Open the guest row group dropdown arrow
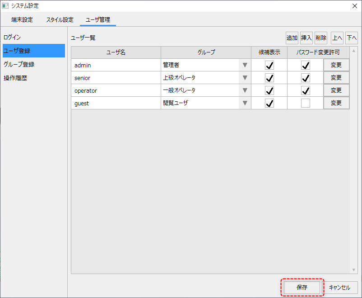 click(x=245, y=103)
